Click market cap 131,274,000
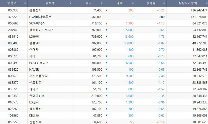Image resolution: width=208 pixels, height=124 pixels. pos(199,17)
